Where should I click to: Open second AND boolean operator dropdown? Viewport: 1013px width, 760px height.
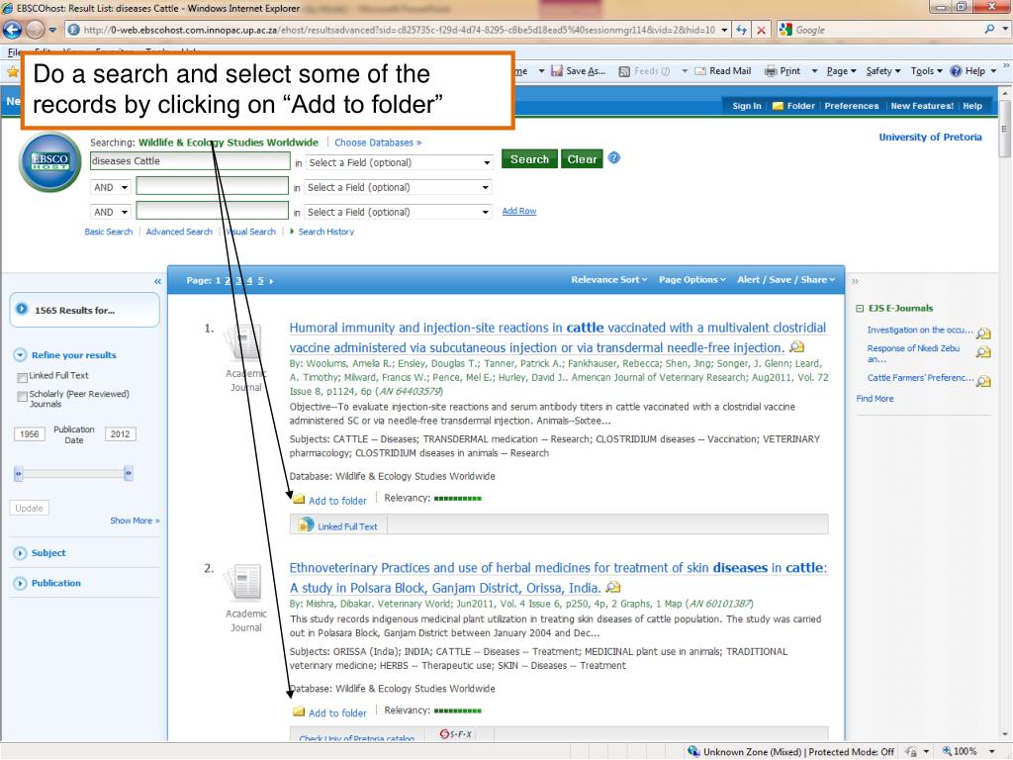click(111, 212)
